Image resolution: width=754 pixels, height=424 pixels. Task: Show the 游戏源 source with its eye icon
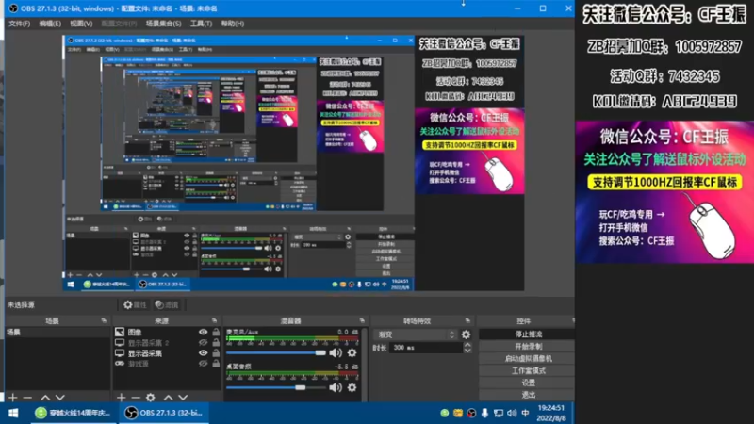tap(203, 364)
